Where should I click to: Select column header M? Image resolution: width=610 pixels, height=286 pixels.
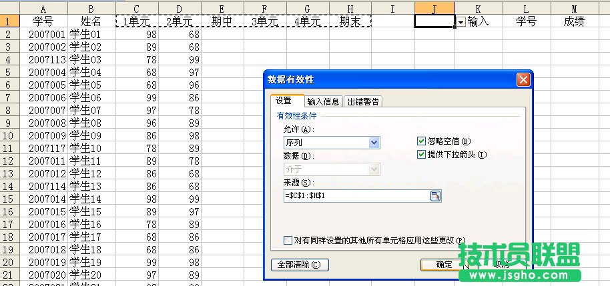pos(574,9)
